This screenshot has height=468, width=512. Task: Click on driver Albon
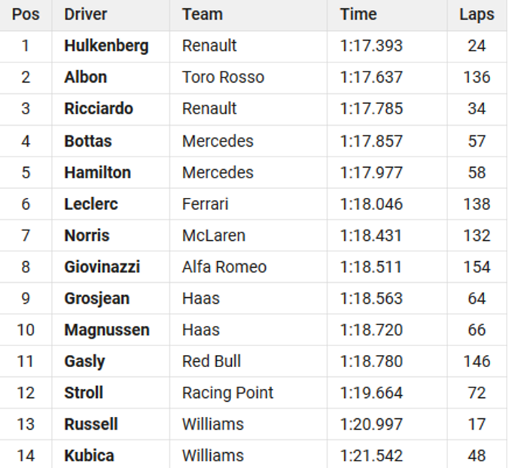coord(86,77)
